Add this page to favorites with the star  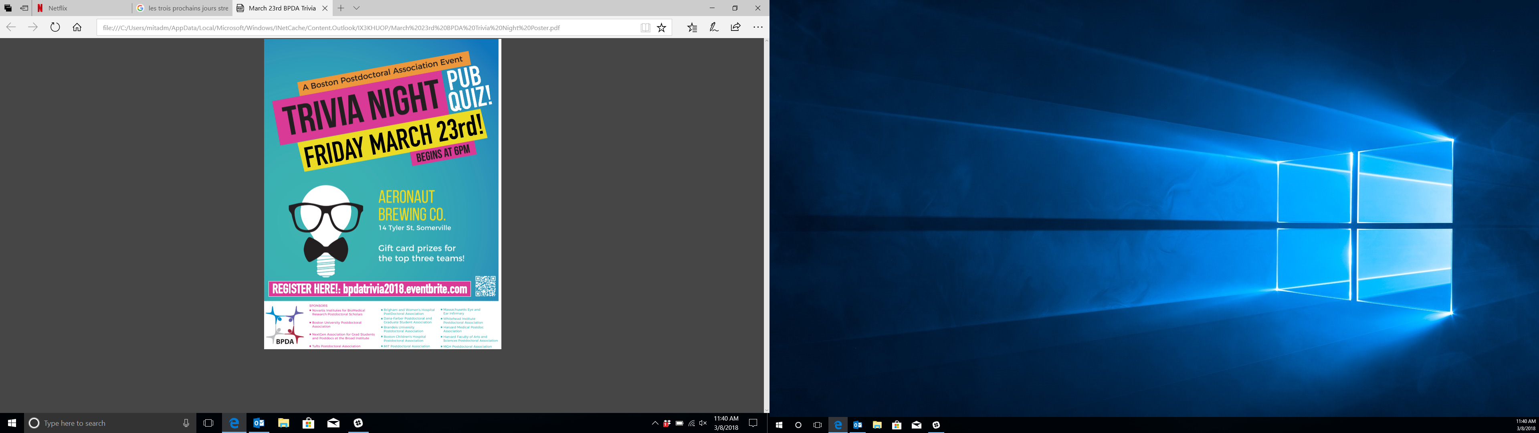point(661,28)
